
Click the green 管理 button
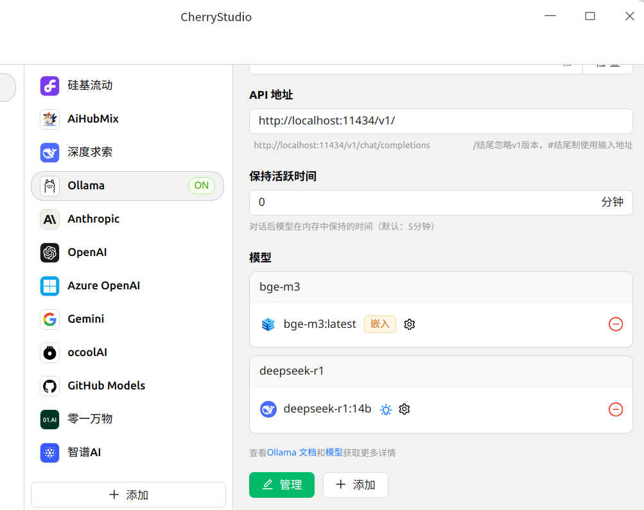coord(282,485)
